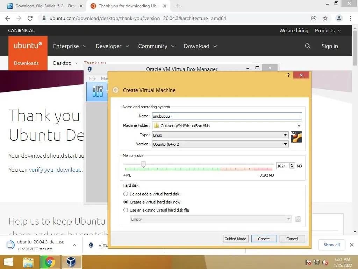Viewport: 358px width, 269px height.
Task: Open Chrome profile avatar
Action: click(339, 18)
